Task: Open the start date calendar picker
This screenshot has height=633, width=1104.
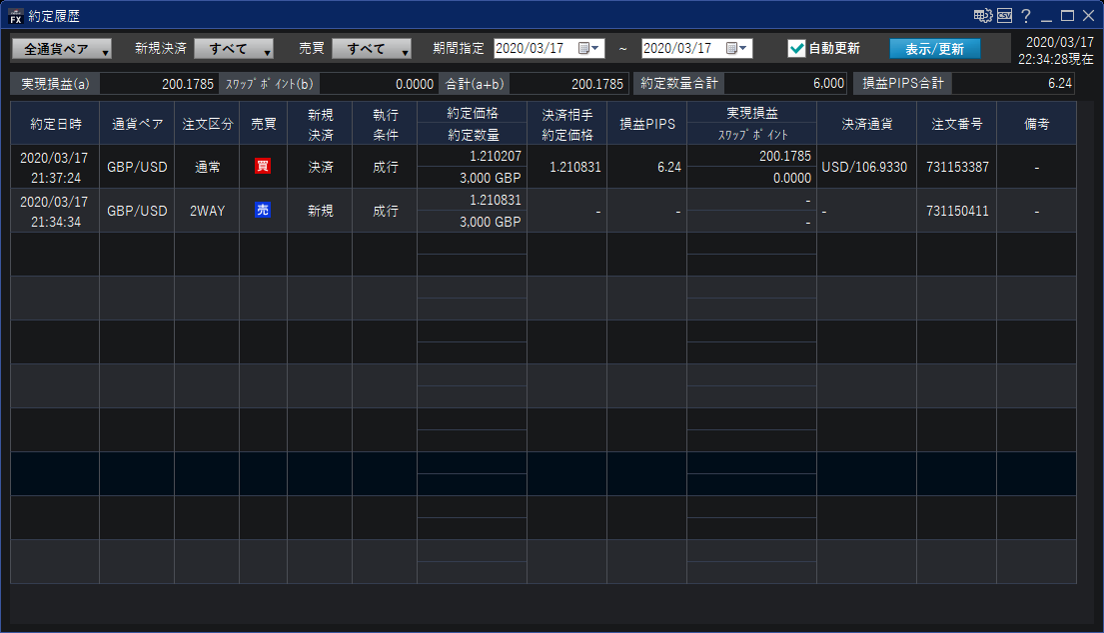Action: (x=586, y=48)
